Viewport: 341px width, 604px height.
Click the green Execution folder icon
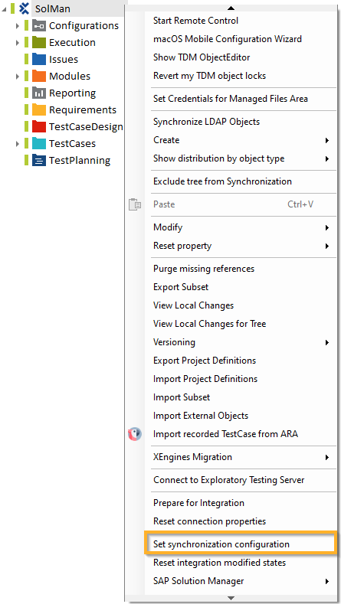(39, 42)
